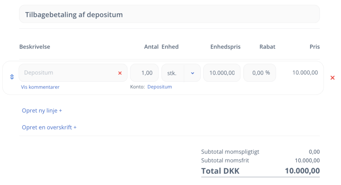Click the invoice title field 'Tilbagebetaling af depositum'
The width and height of the screenshot is (341, 185).
click(169, 14)
